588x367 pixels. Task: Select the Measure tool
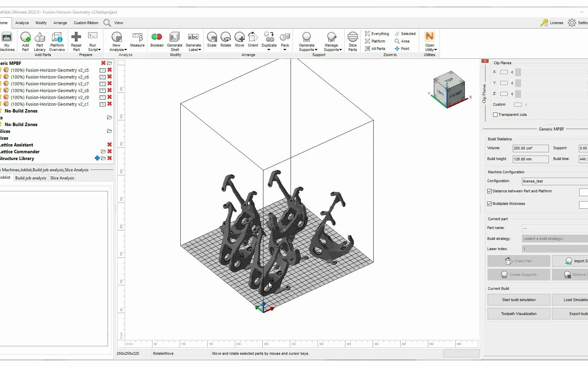137,40
